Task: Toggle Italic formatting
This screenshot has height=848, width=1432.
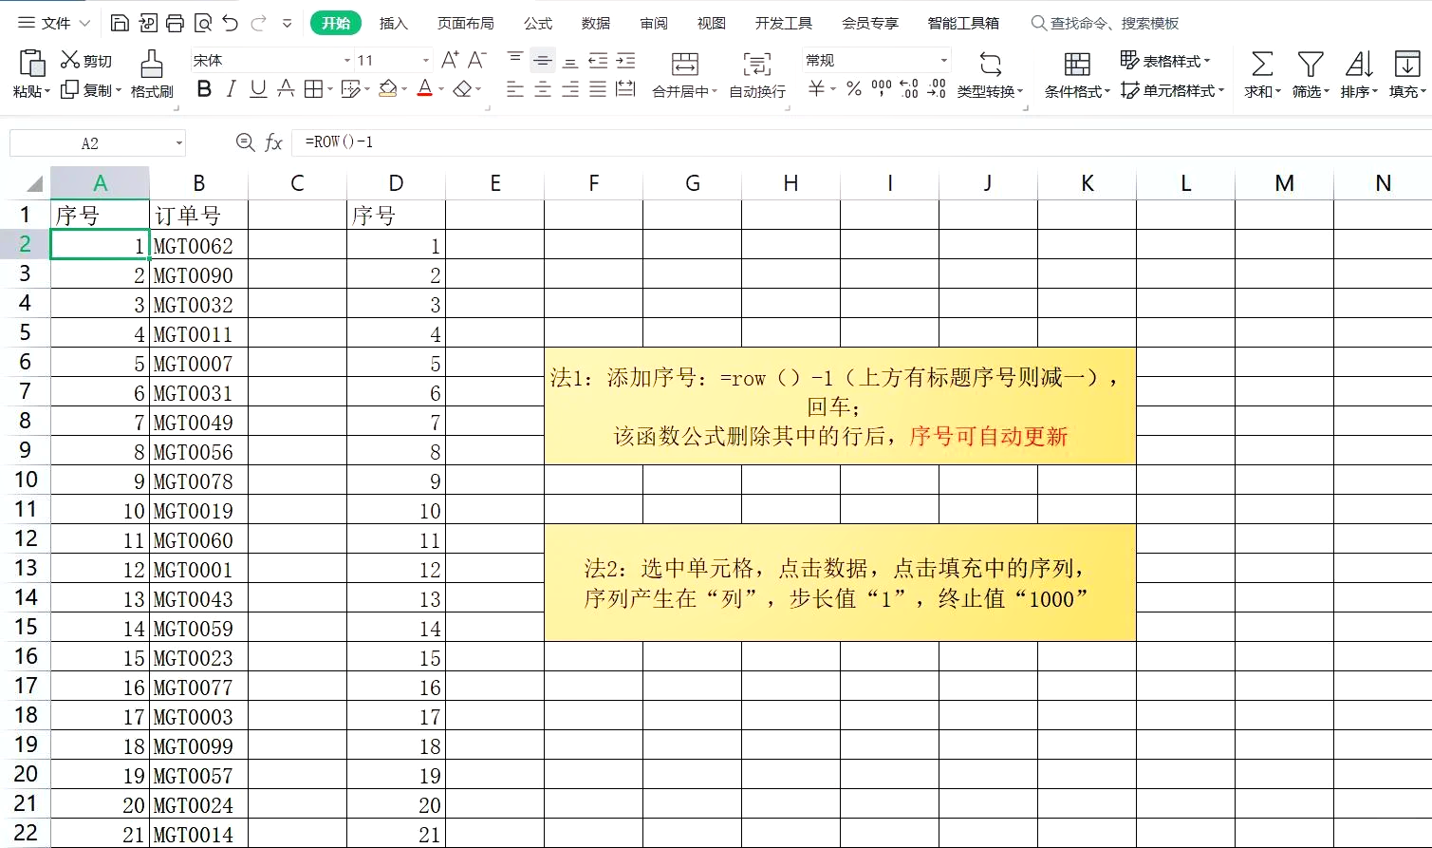Action: tap(231, 89)
